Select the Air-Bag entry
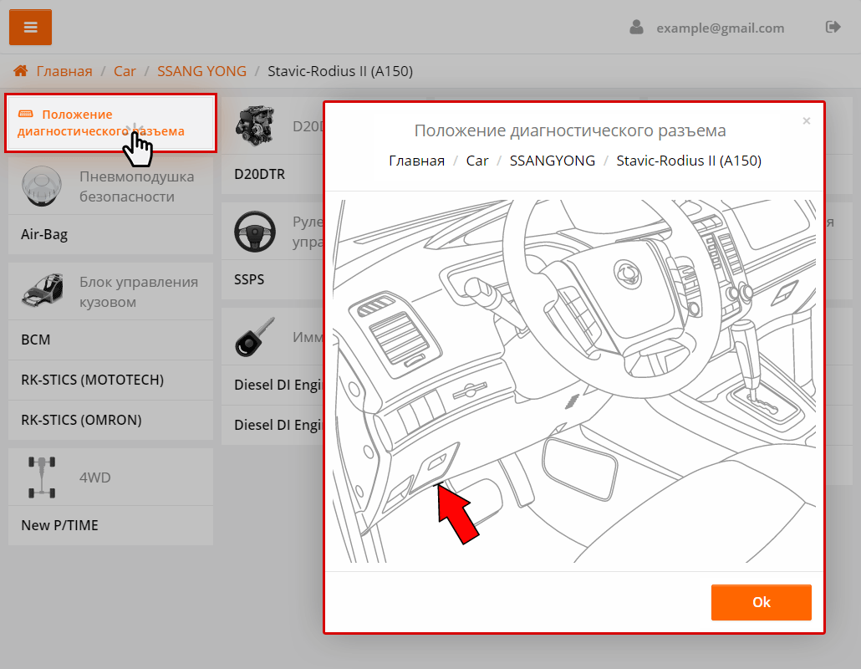Screen dimensions: 861x669 (44, 235)
